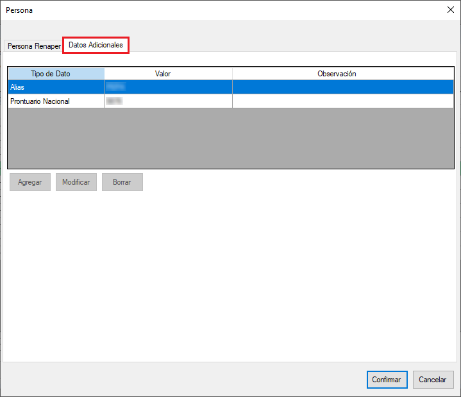Click the Persona title bar text
461x397 pixels.
point(20,10)
